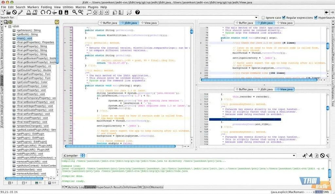Switch to Buffer.java tab in left editor

109,23
